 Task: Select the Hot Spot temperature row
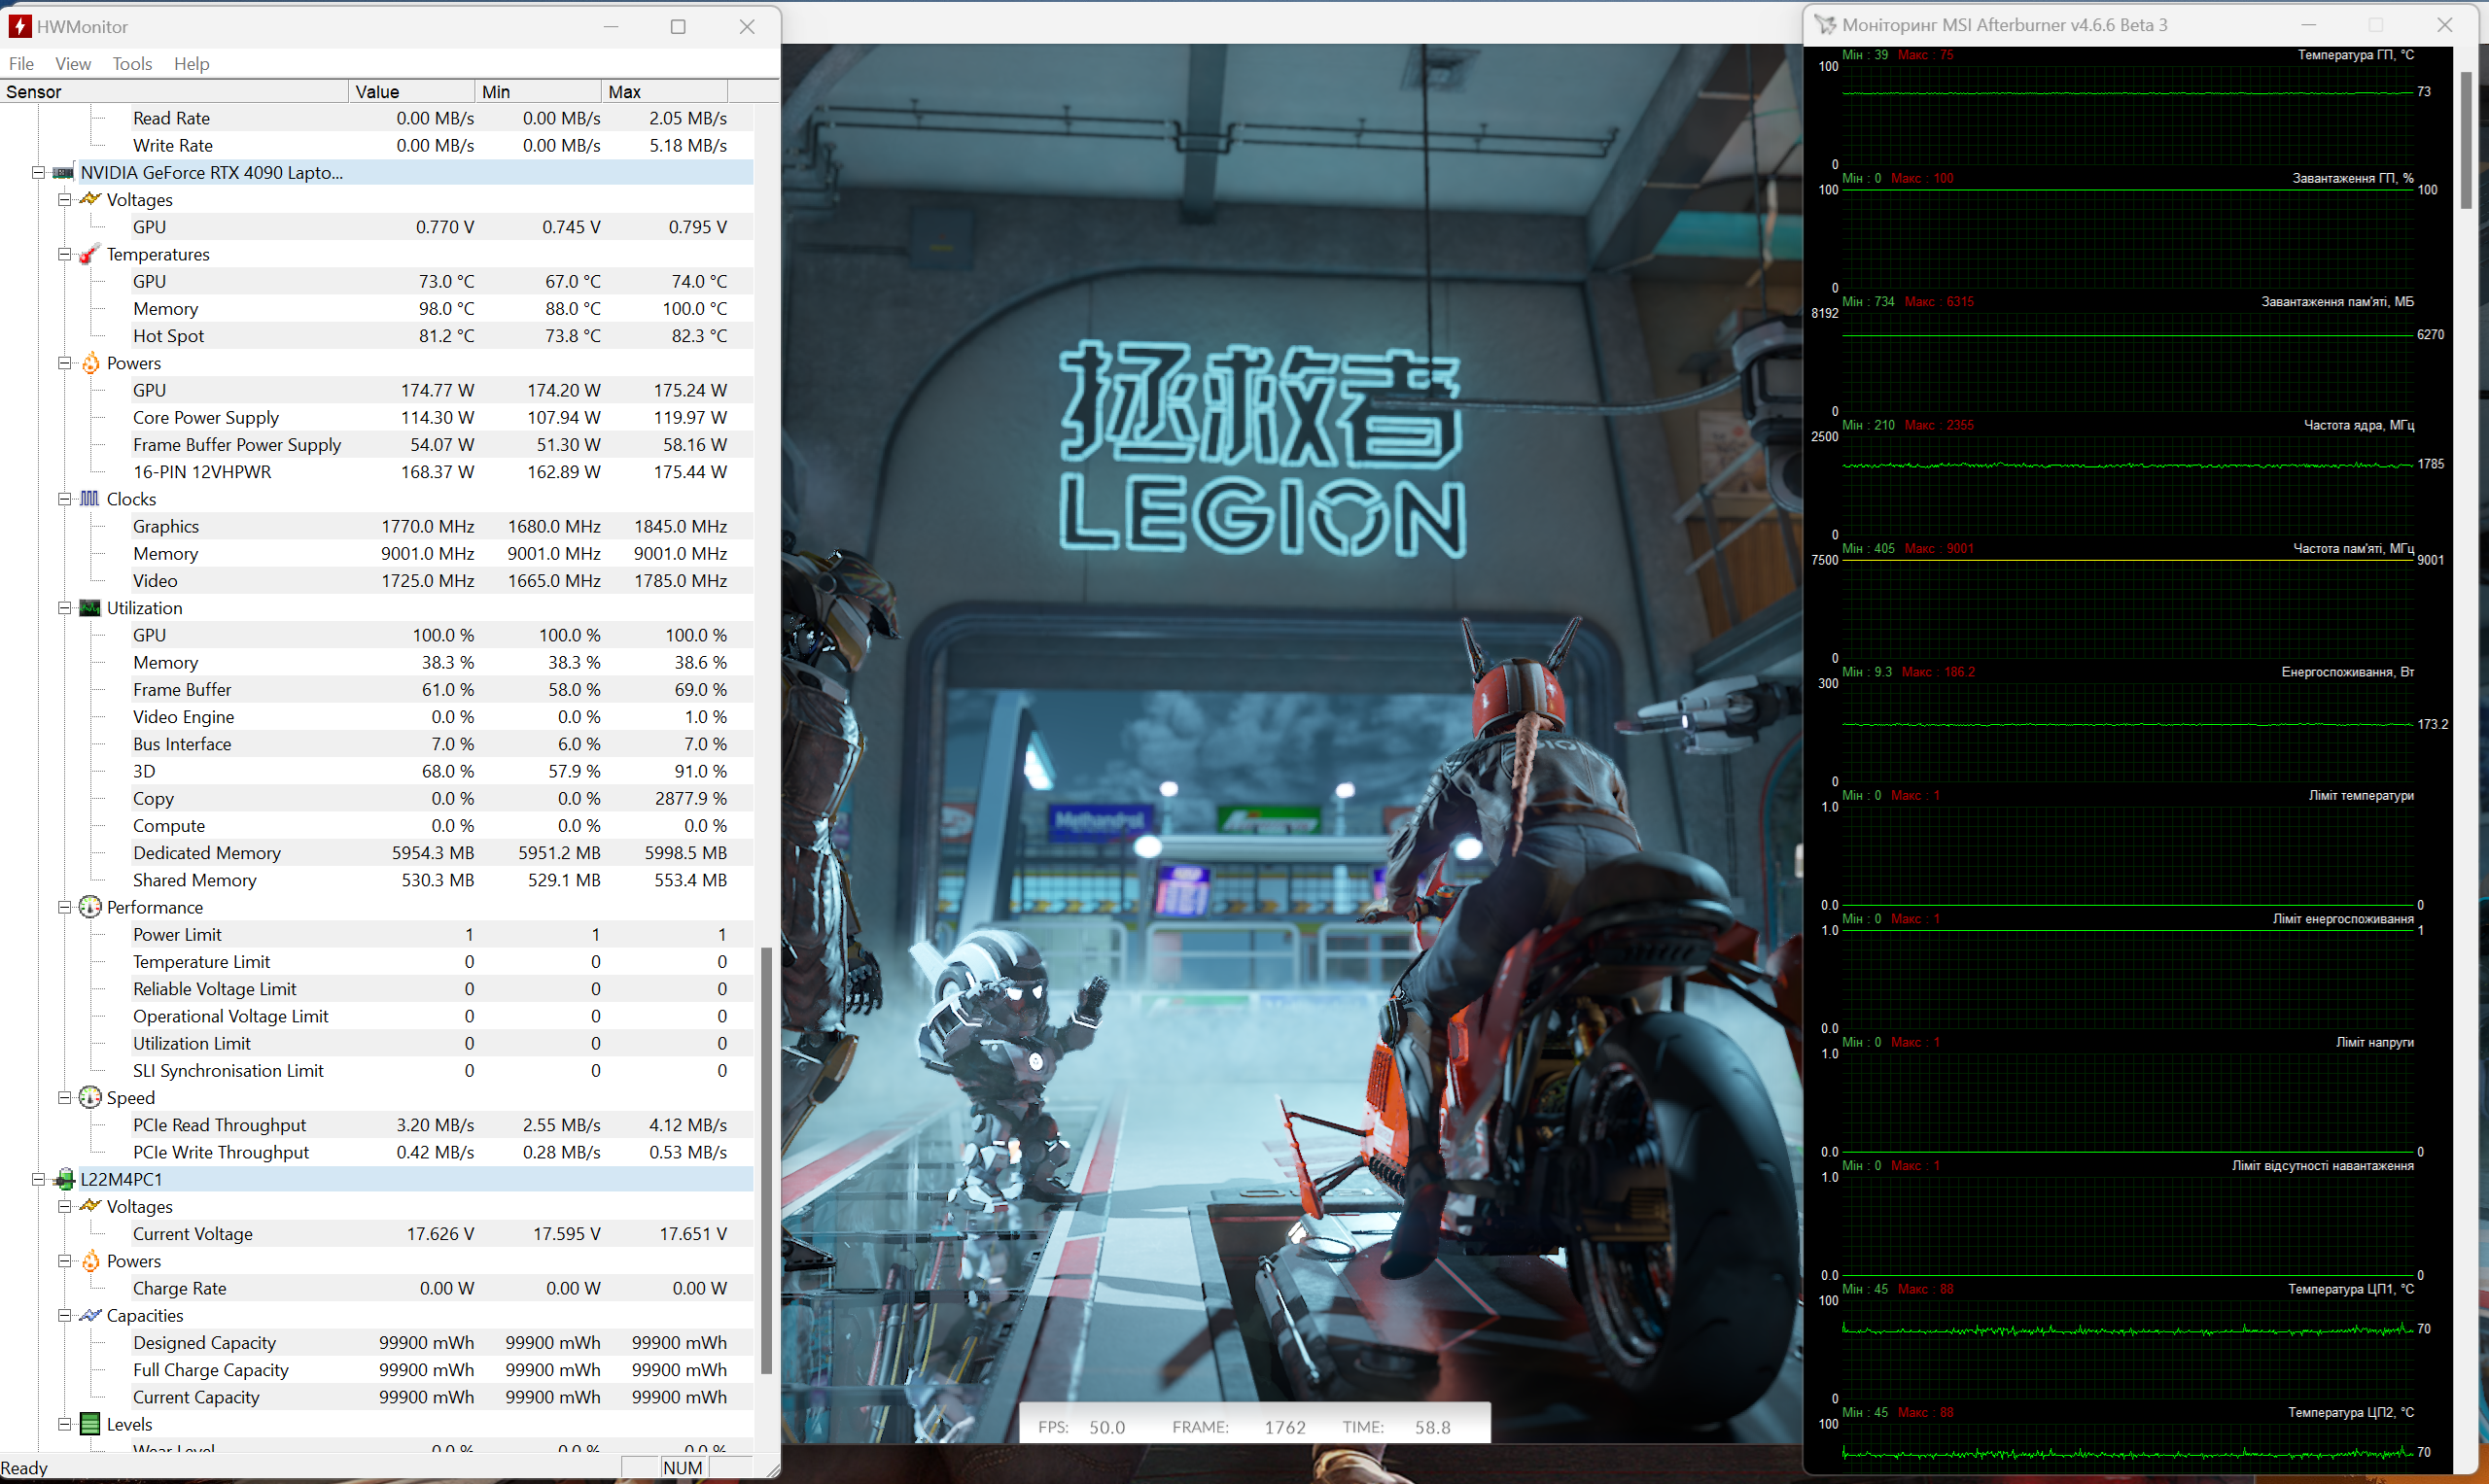168,336
